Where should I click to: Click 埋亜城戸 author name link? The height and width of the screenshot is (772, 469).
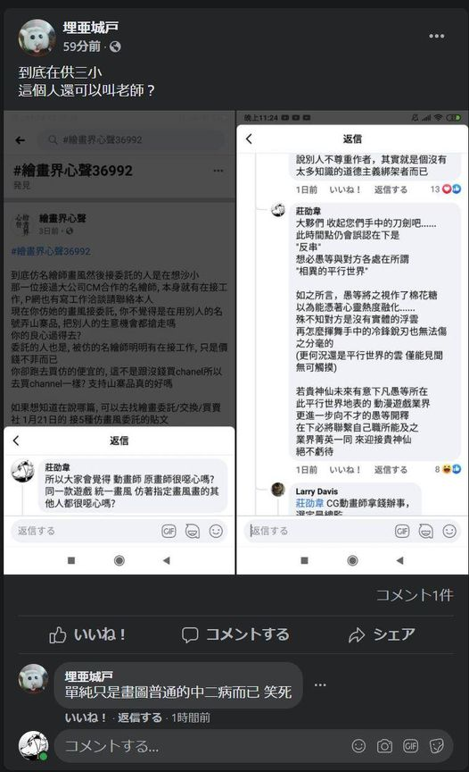90,28
